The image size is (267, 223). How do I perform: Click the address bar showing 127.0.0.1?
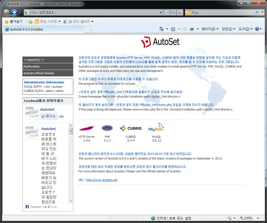91,12
